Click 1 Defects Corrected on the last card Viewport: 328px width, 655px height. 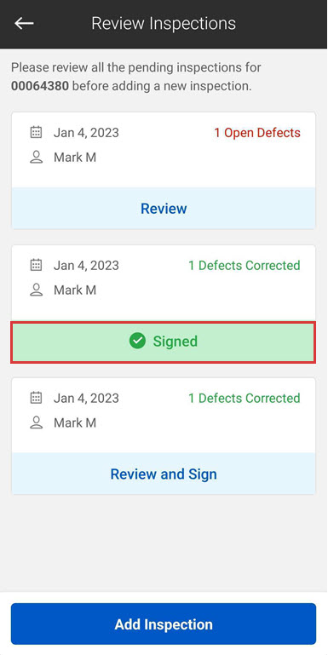click(245, 398)
